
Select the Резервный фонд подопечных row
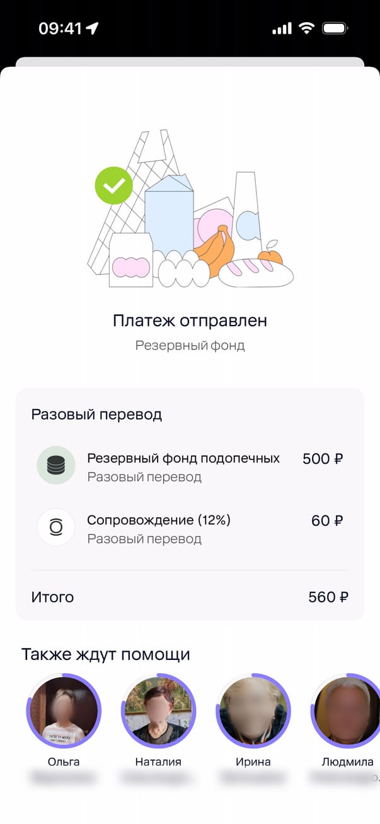point(183,466)
